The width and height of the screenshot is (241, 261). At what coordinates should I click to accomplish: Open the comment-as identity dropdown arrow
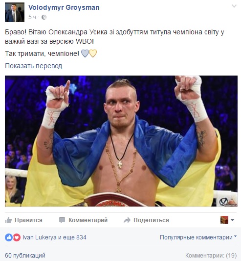(232, 220)
